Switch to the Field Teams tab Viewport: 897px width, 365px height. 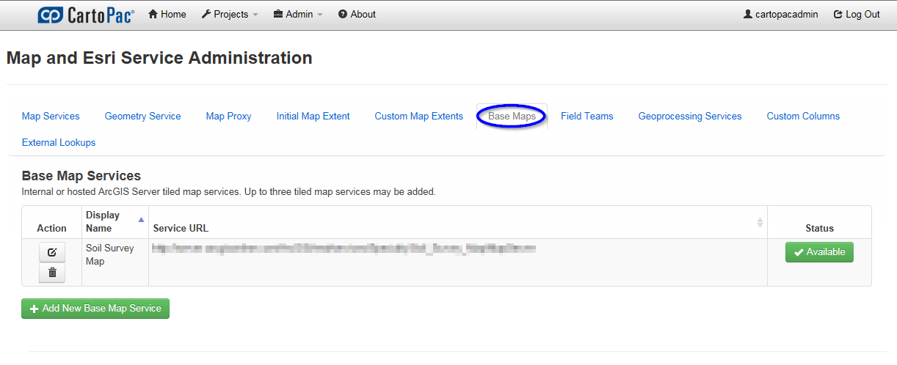(x=586, y=116)
